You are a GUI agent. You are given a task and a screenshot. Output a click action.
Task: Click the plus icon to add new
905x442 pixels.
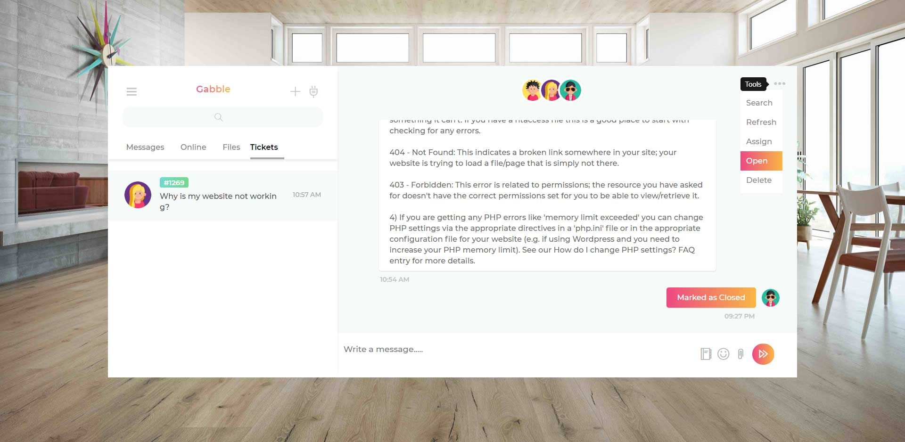(x=295, y=91)
